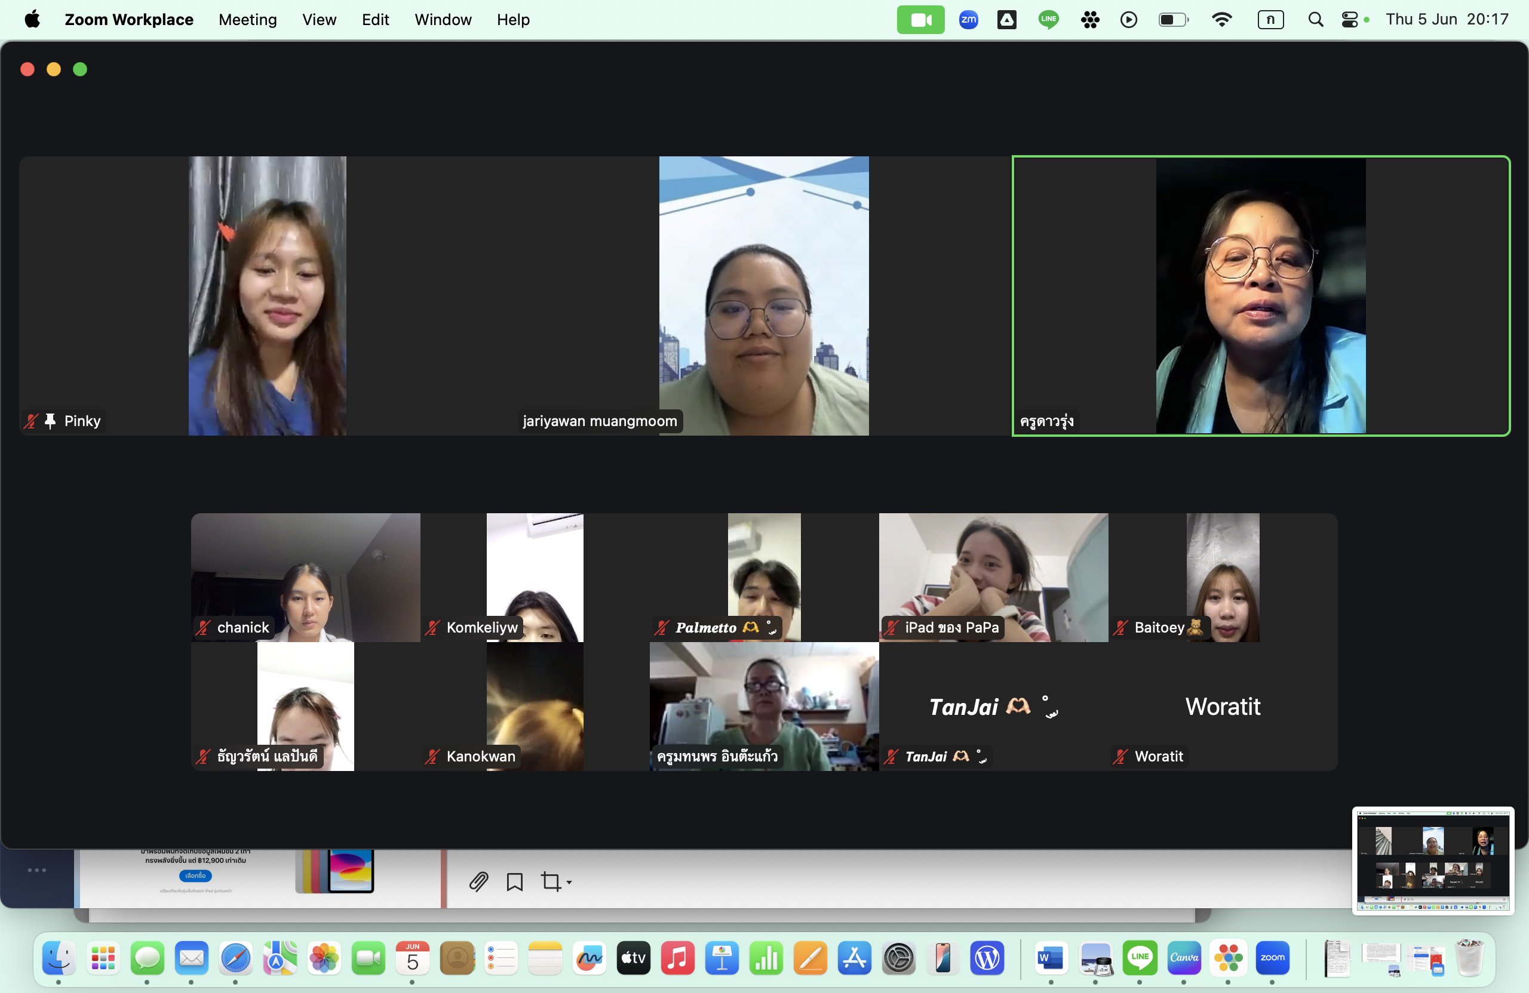
Task: Select the active speaker ครูดาวรุ่ง tile
Action: point(1260,295)
